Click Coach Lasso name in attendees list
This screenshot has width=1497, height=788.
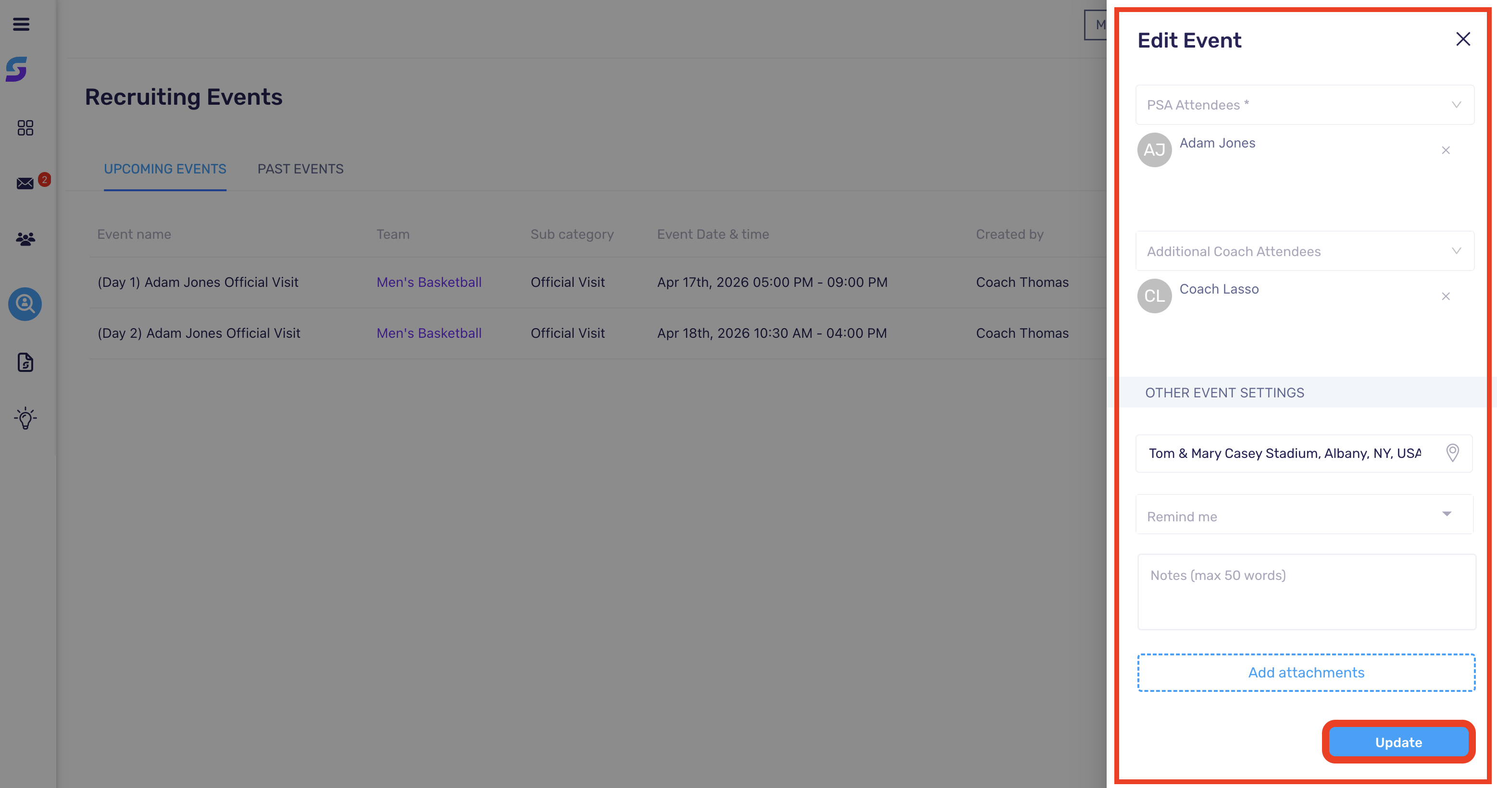(1219, 289)
